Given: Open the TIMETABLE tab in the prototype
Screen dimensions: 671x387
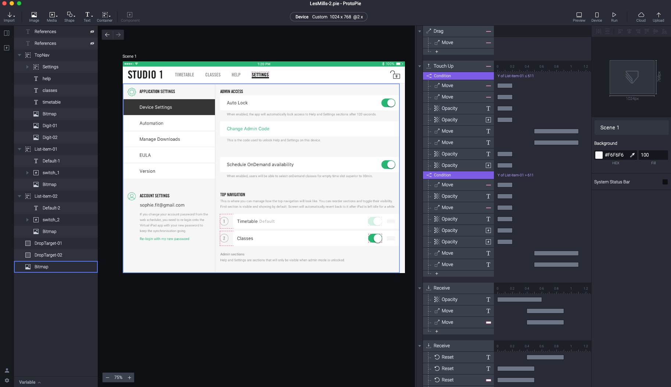Looking at the screenshot, I should coord(184,75).
